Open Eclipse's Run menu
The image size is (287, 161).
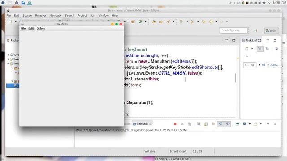pyautogui.click(x=93, y=16)
